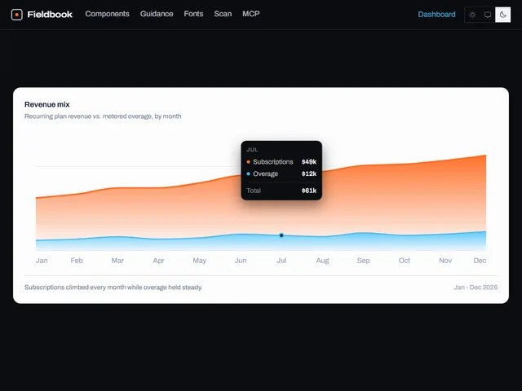The width and height of the screenshot is (522, 391).
Task: Click the Sep month label
Action: (363, 261)
